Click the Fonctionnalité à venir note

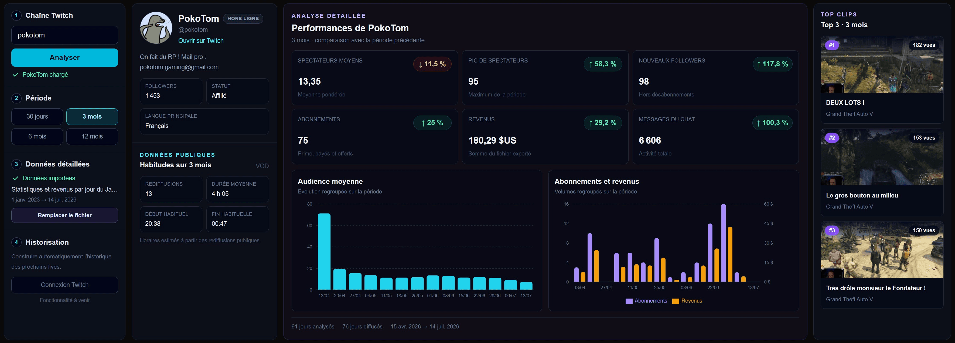point(64,300)
